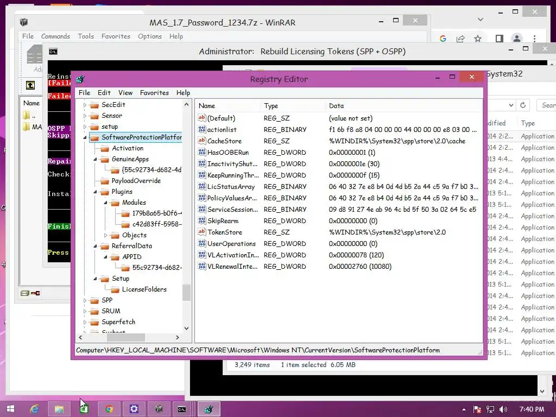Select the CacheStore string value icon
The width and height of the screenshot is (556, 417).
click(202, 141)
